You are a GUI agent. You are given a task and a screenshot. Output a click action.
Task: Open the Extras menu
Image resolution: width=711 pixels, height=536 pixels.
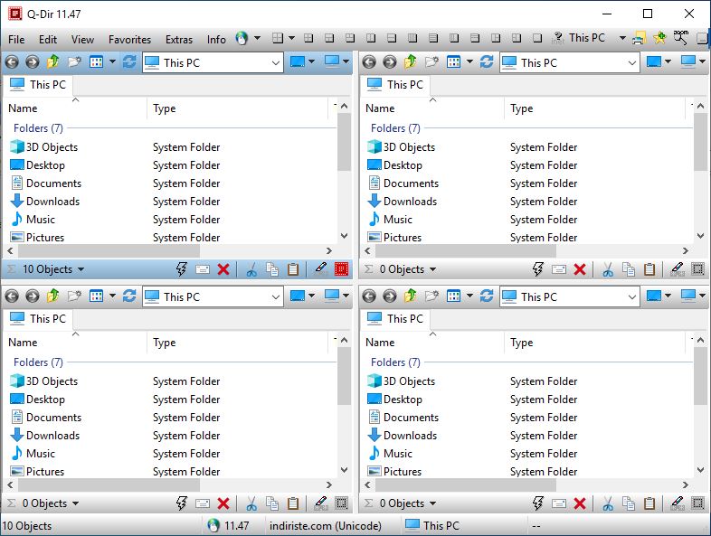[179, 40]
